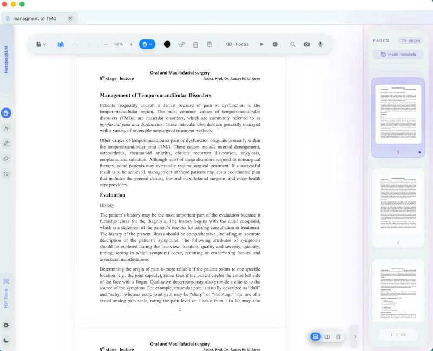The image size is (433, 351).
Task: Select the eraser tool in left sidebar
Action: click(6, 159)
